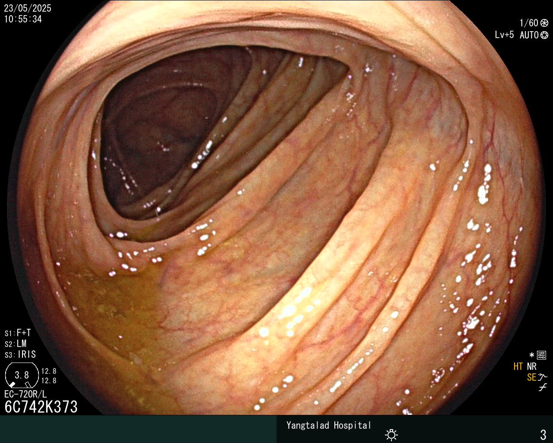This screenshot has width=553, height=443.
Task: Click the Lv+5 brightness level value
Action: [x=505, y=35]
